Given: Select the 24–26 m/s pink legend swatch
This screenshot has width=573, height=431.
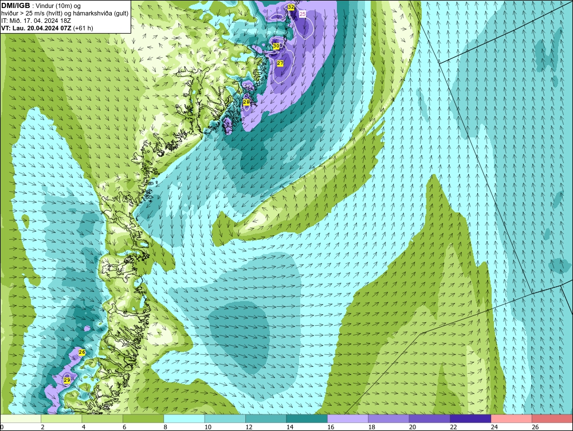Looking at the screenshot, I should pos(512,418).
